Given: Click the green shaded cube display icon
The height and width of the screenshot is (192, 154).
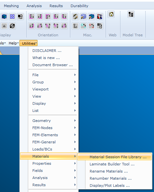Looking at the screenshot, I should click(x=4, y=17).
